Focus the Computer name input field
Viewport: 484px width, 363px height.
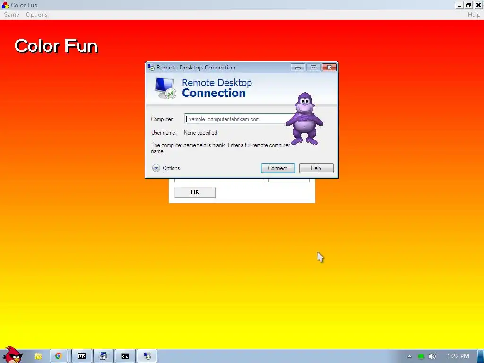238,119
